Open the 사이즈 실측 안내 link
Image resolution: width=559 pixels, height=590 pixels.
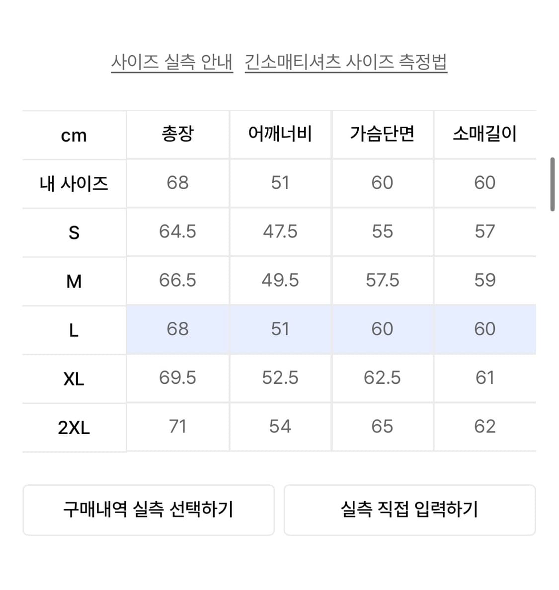click(171, 63)
